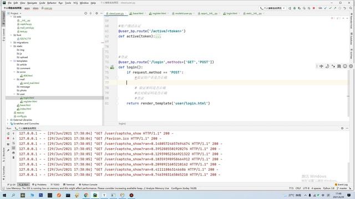Viewport: 355px width, 199px height.
Task: Open the Event Log button
Action: 341,185
